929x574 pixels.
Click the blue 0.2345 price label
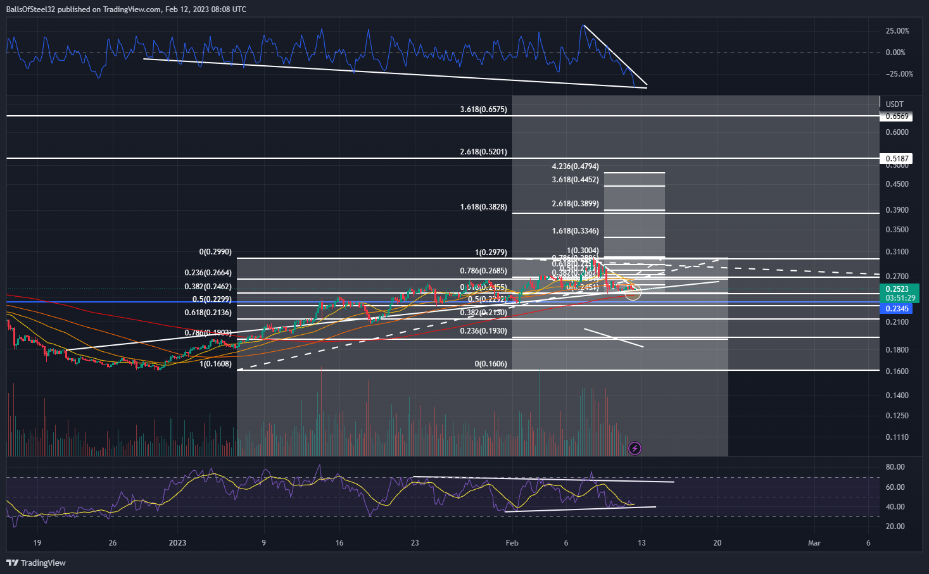click(x=897, y=309)
